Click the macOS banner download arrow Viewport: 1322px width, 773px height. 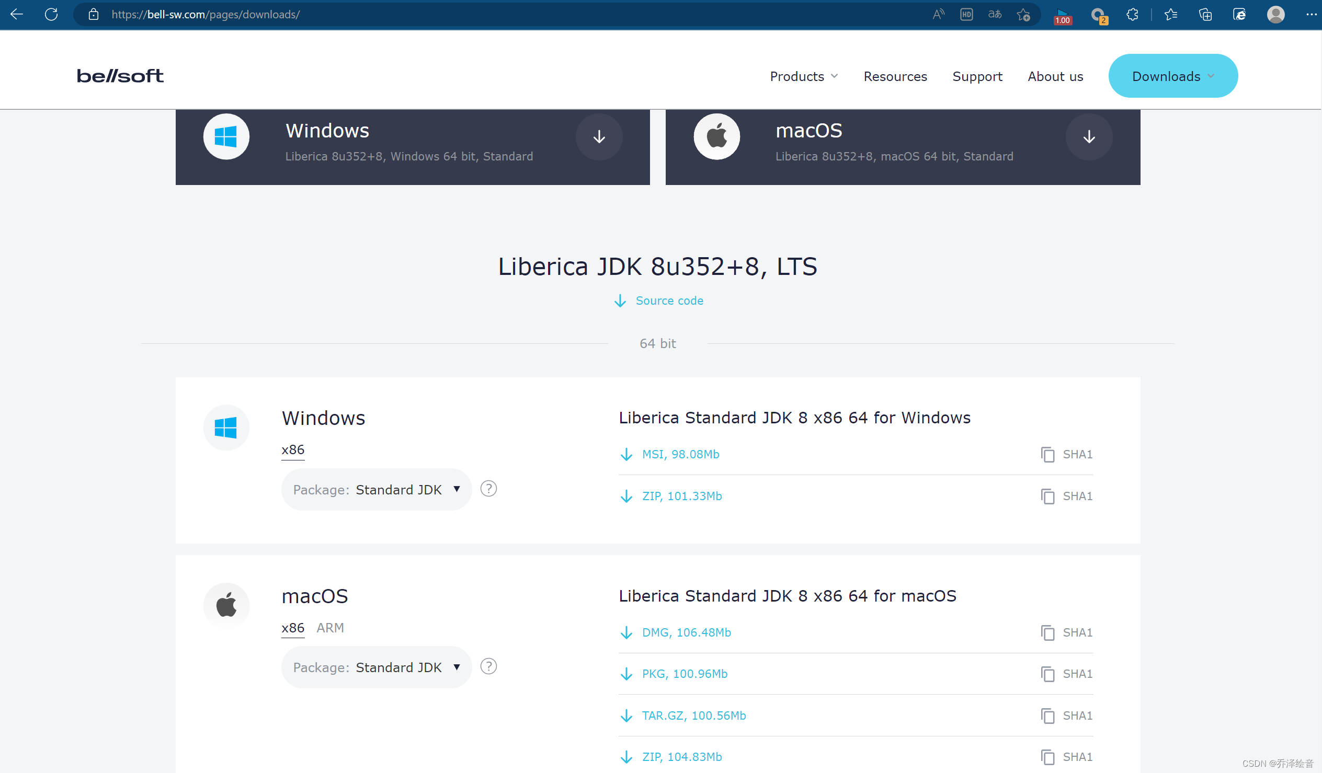(x=1089, y=137)
